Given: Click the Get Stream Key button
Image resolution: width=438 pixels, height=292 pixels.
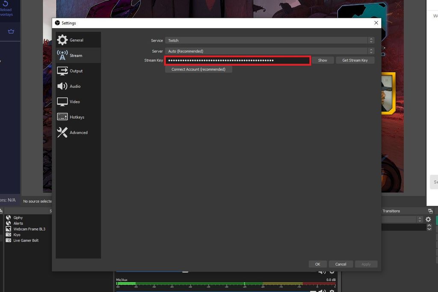Looking at the screenshot, I should coord(355,60).
